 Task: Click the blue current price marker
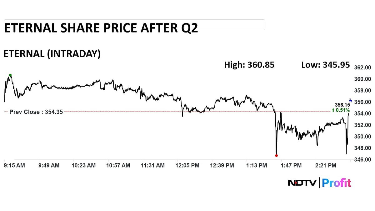coord(351,101)
